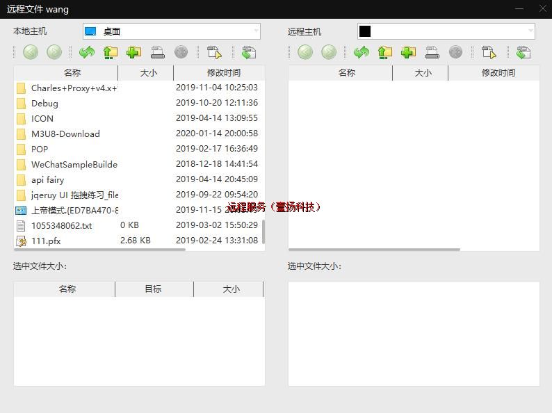Create new folder in remote host panel
552x413 pixels.
(x=408, y=52)
